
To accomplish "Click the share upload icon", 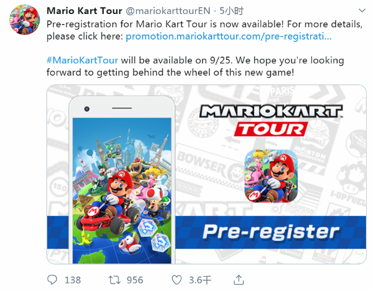I will pyautogui.click(x=238, y=280).
